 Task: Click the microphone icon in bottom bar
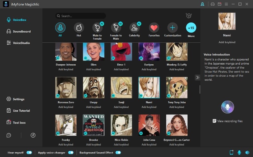point(239,153)
